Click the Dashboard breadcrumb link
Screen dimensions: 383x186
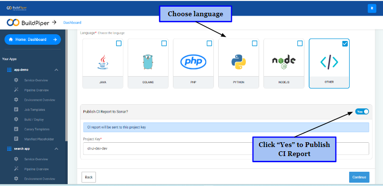pos(72,22)
